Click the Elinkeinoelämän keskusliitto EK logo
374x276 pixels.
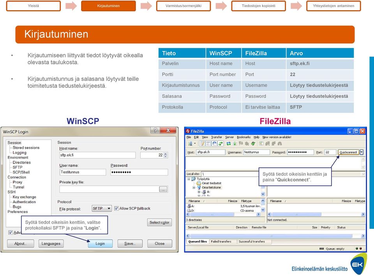click(359, 264)
